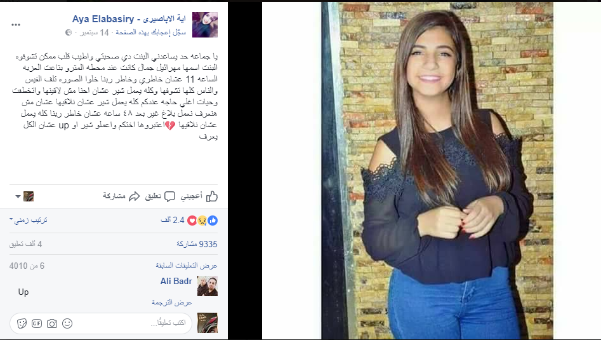601x340 pixels.
Task: Click the globe public privacy icon
Action: click(x=69, y=32)
